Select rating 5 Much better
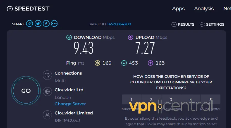231x128 pixels. (211, 100)
